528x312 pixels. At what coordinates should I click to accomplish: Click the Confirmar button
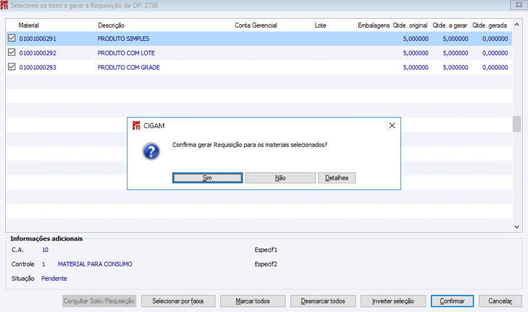(x=452, y=301)
